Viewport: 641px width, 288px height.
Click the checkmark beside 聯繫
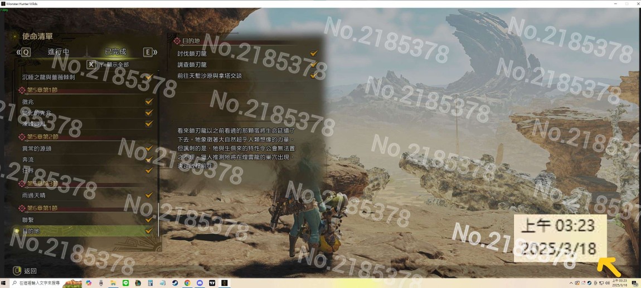click(149, 220)
